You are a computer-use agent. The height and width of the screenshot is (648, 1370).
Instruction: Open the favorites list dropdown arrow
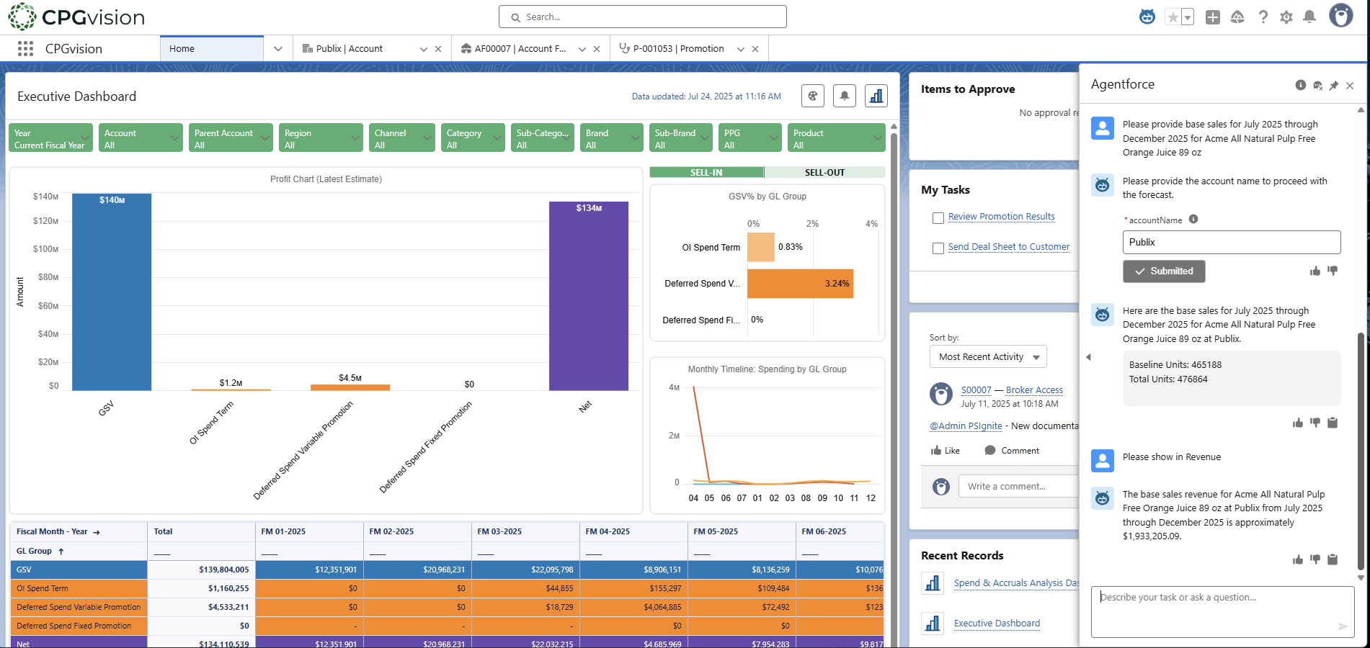[1188, 17]
